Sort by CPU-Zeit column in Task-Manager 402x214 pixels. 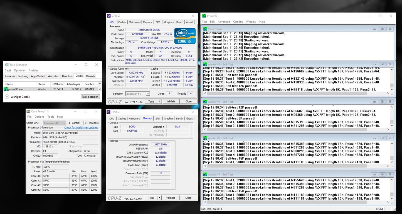click(x=58, y=84)
